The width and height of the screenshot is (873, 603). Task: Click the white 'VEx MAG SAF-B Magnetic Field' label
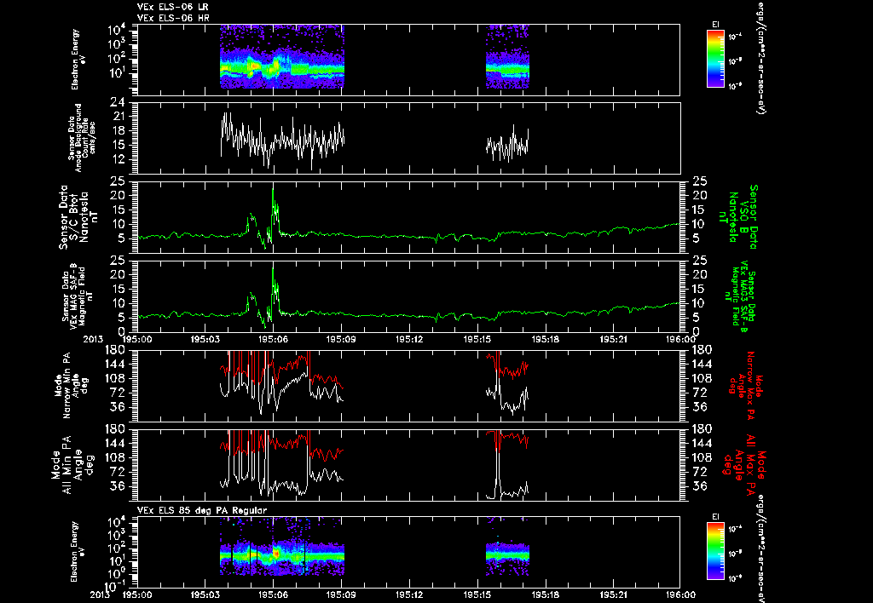pos(78,296)
